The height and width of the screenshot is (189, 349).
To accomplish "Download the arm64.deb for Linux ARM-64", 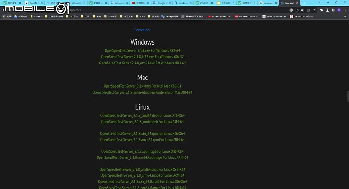I will click(143, 122).
